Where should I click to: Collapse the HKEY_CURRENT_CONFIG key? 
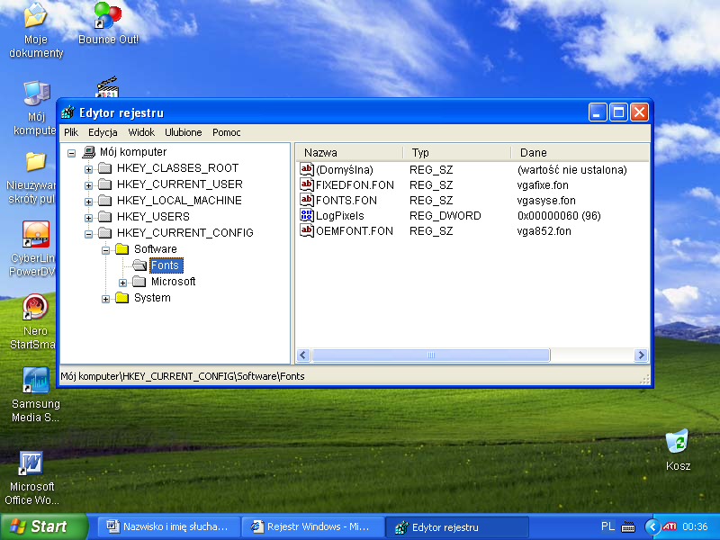tap(89, 233)
